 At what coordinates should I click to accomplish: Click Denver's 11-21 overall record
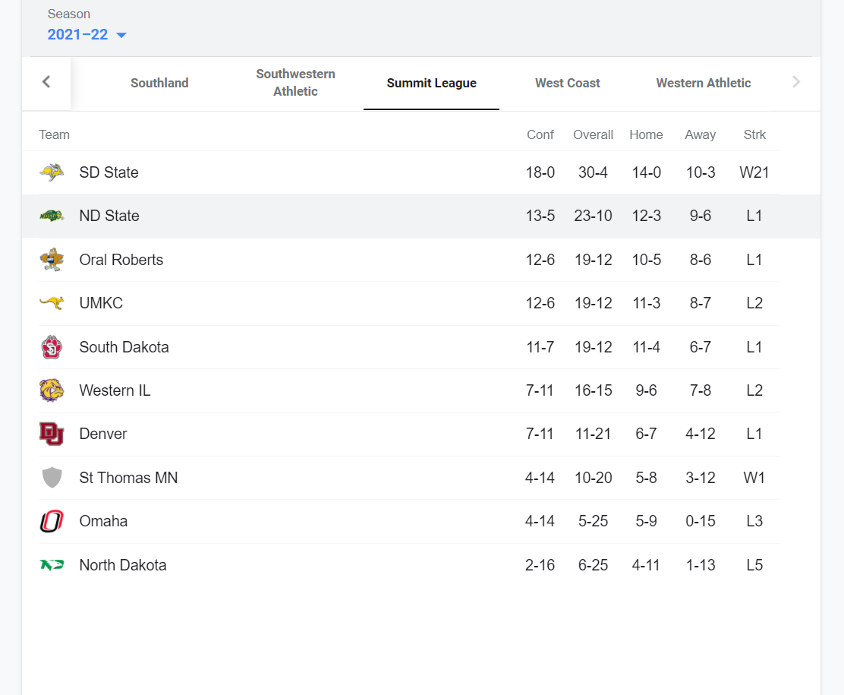click(x=594, y=434)
